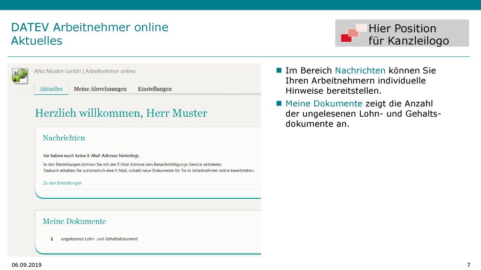Click the Kanzleilogo placeholder image
Viewport: 481px width, 270px height.
[402, 33]
